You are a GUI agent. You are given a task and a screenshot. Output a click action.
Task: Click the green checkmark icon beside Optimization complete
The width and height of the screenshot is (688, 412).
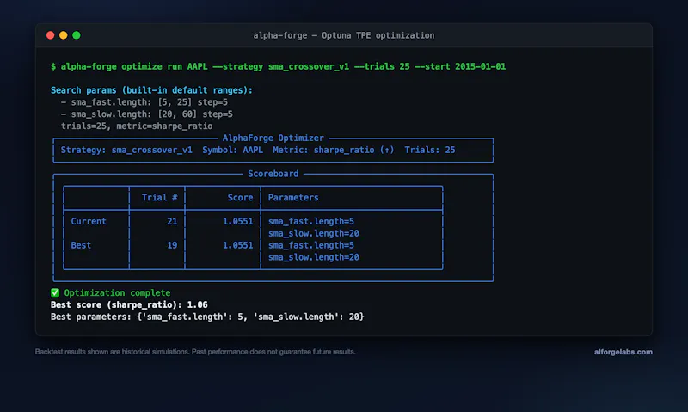point(55,292)
